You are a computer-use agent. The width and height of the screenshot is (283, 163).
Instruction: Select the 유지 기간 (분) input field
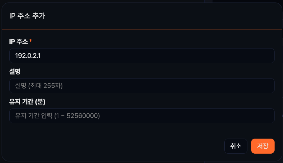(x=142, y=116)
